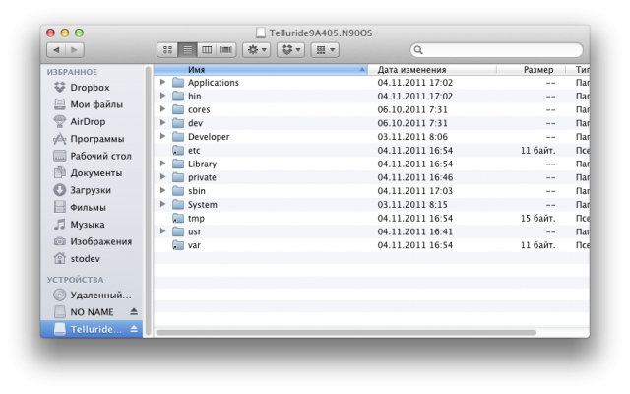The width and height of the screenshot is (630, 394).
Task: Expand the usr folder
Action: [x=162, y=231]
